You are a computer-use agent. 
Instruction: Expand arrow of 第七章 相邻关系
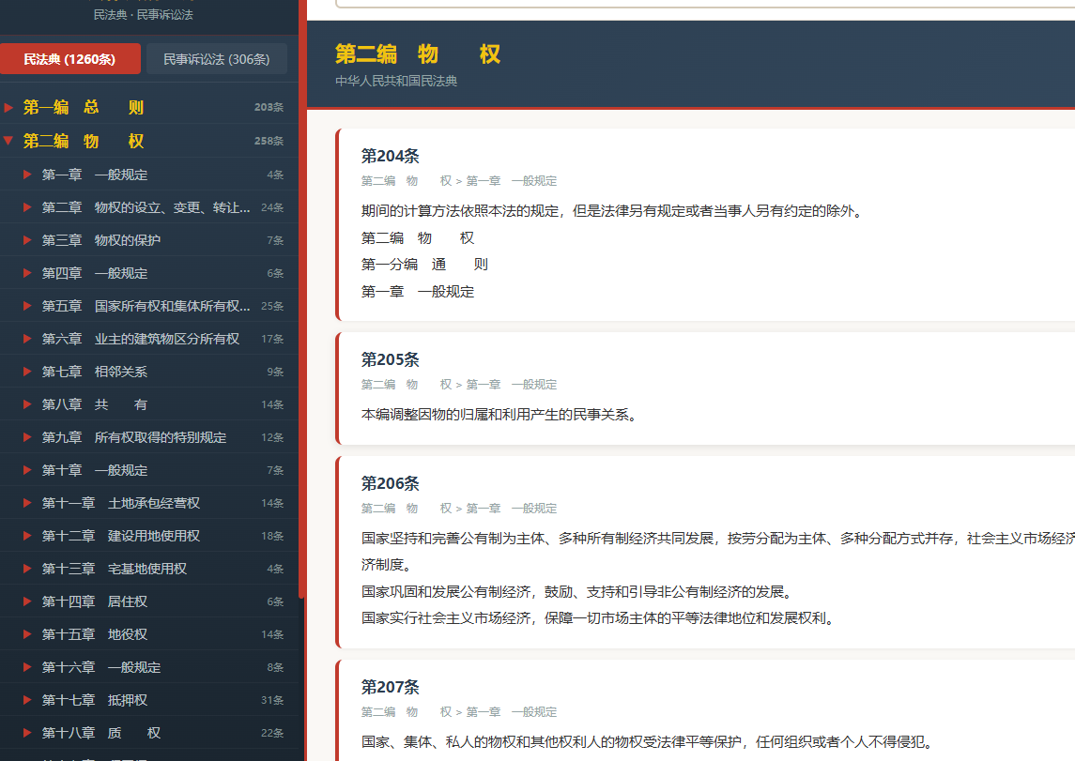click(27, 372)
